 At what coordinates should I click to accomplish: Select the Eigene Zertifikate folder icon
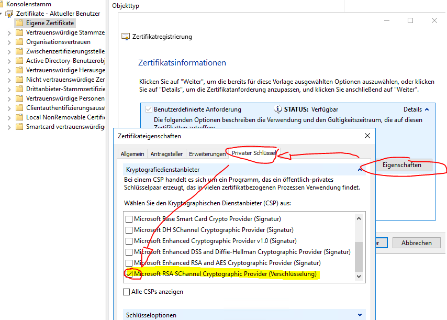(x=19, y=23)
